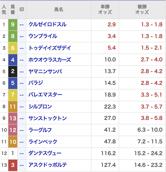Click the red number 3 badge
Screen dimensions: 166x172
[x=13, y=165]
